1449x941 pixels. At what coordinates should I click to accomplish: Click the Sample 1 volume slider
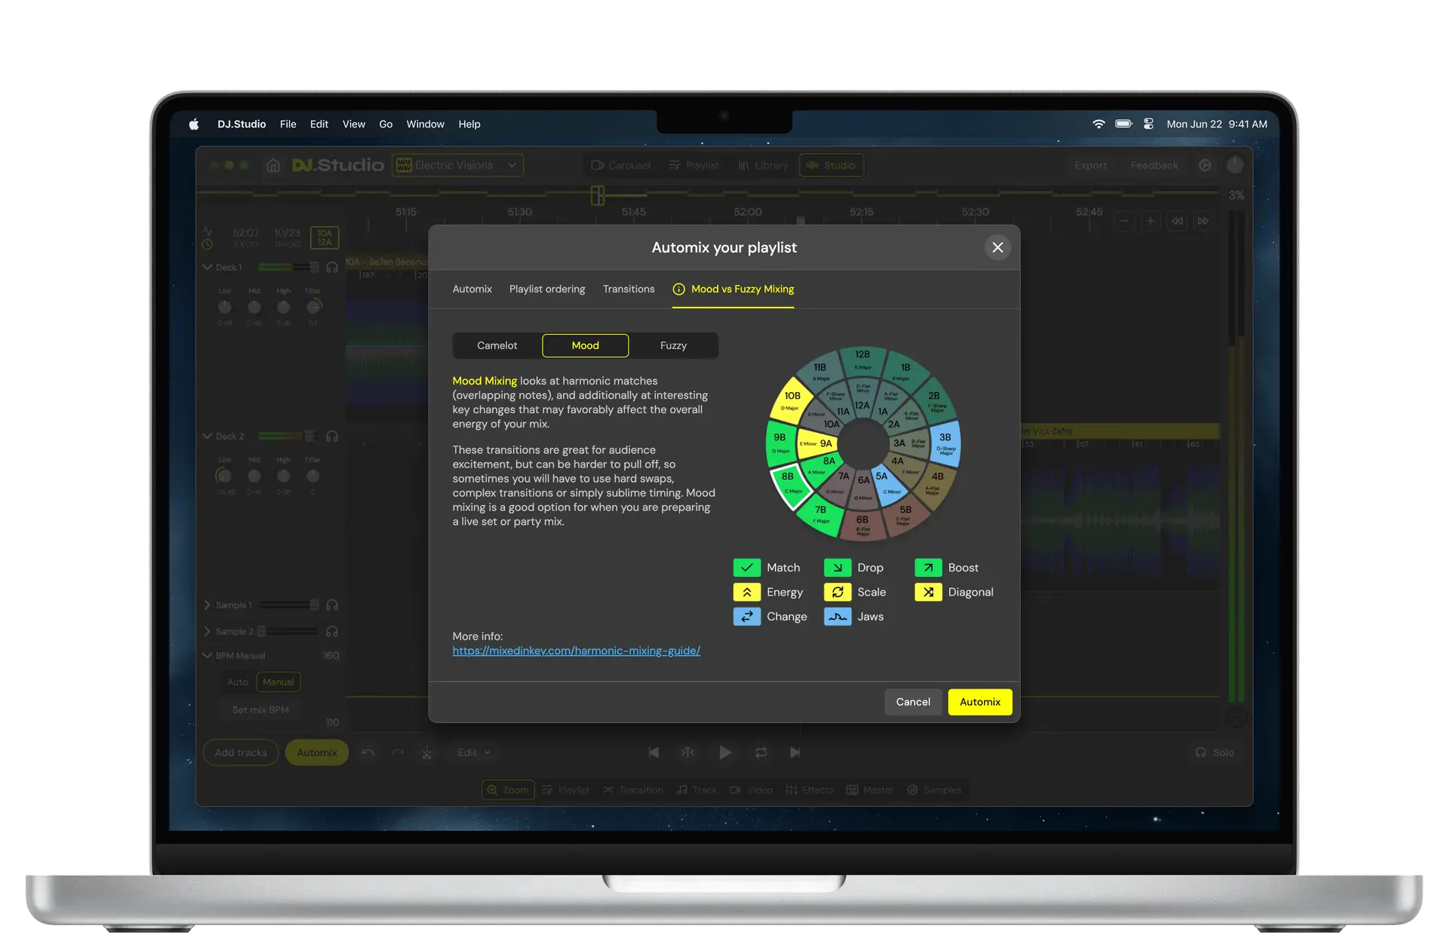[288, 605]
